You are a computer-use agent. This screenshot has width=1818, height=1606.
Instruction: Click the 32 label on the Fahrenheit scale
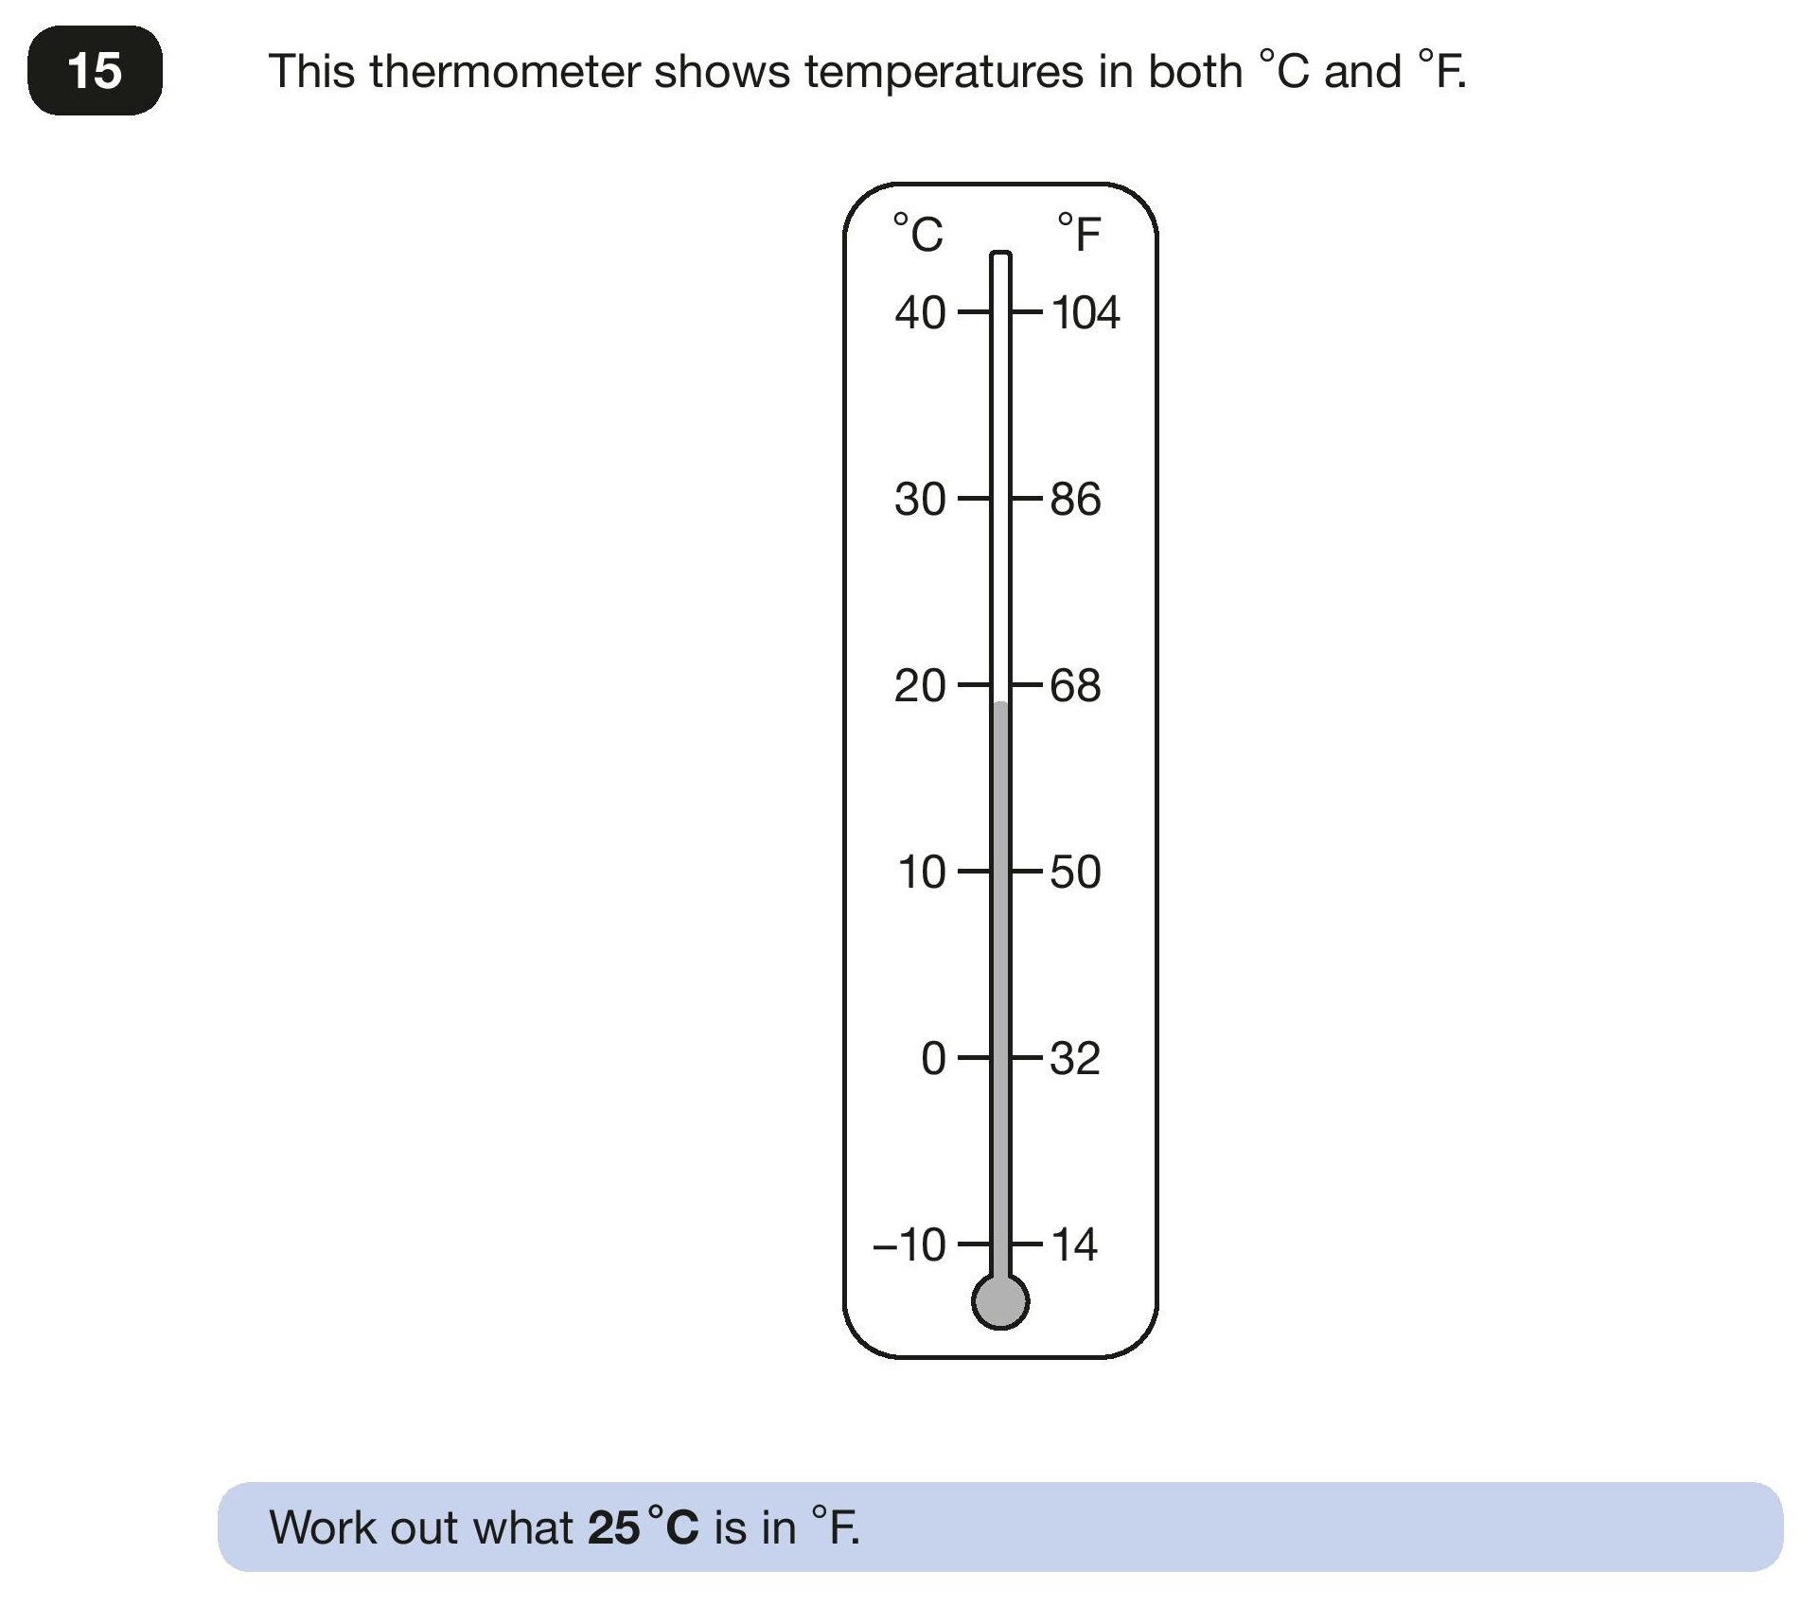[1075, 1058]
